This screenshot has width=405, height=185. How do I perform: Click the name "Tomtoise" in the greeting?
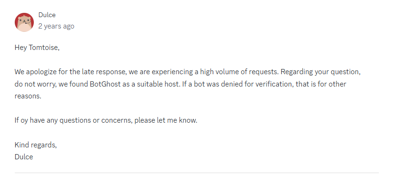(44, 48)
